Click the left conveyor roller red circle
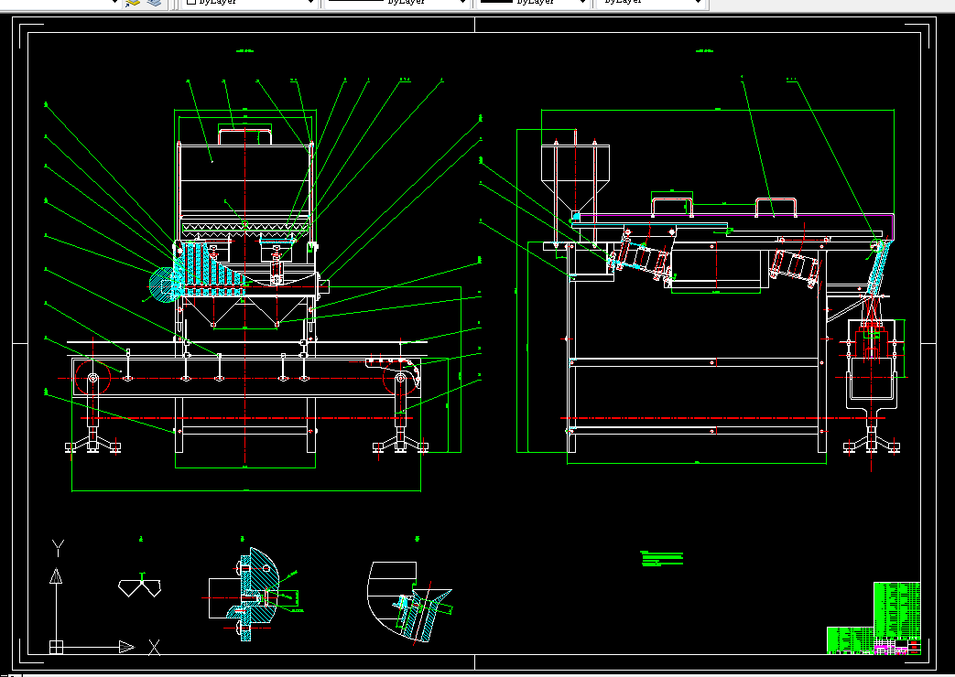The height and width of the screenshot is (677, 955). click(x=93, y=378)
